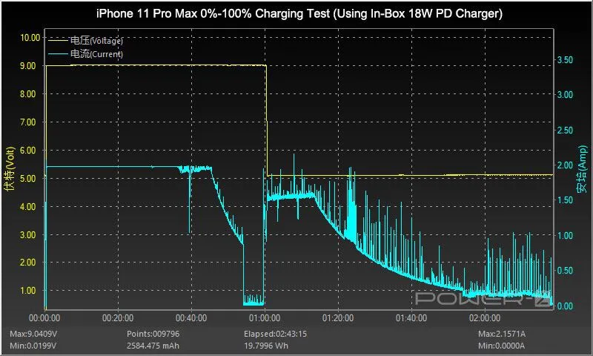Click the 2.50 ampere axis label
The width and height of the screenshot is (593, 356).
pyautogui.click(x=565, y=130)
